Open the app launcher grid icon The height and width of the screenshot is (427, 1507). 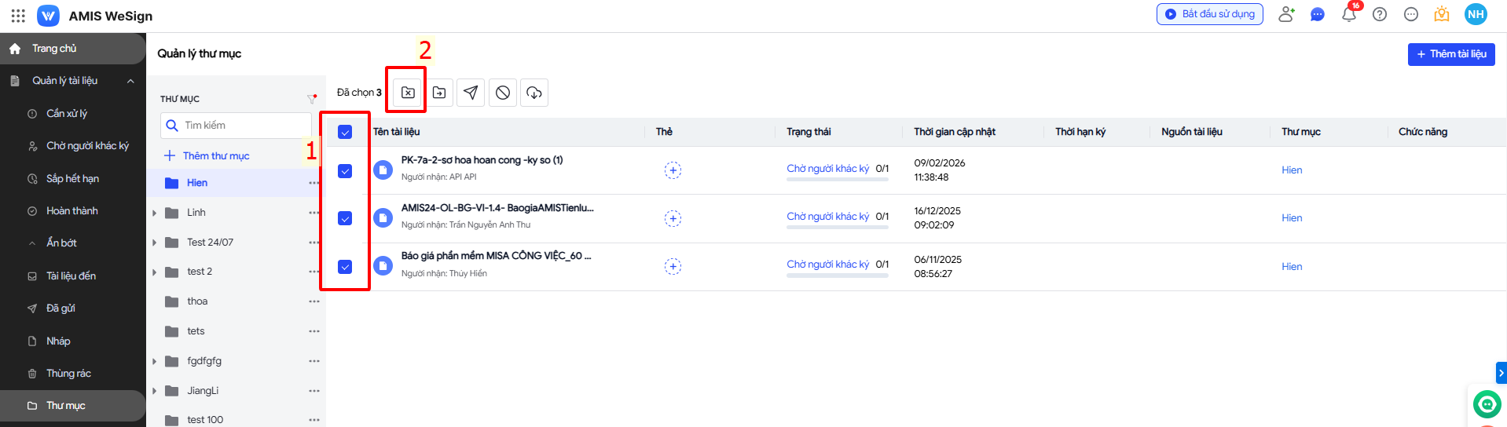point(18,16)
